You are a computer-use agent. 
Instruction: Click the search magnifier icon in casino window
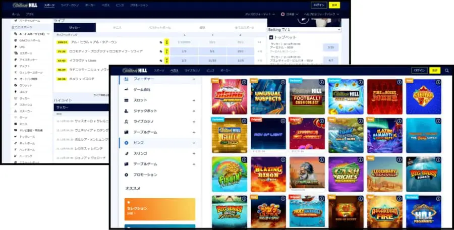pyautogui.click(x=447, y=71)
